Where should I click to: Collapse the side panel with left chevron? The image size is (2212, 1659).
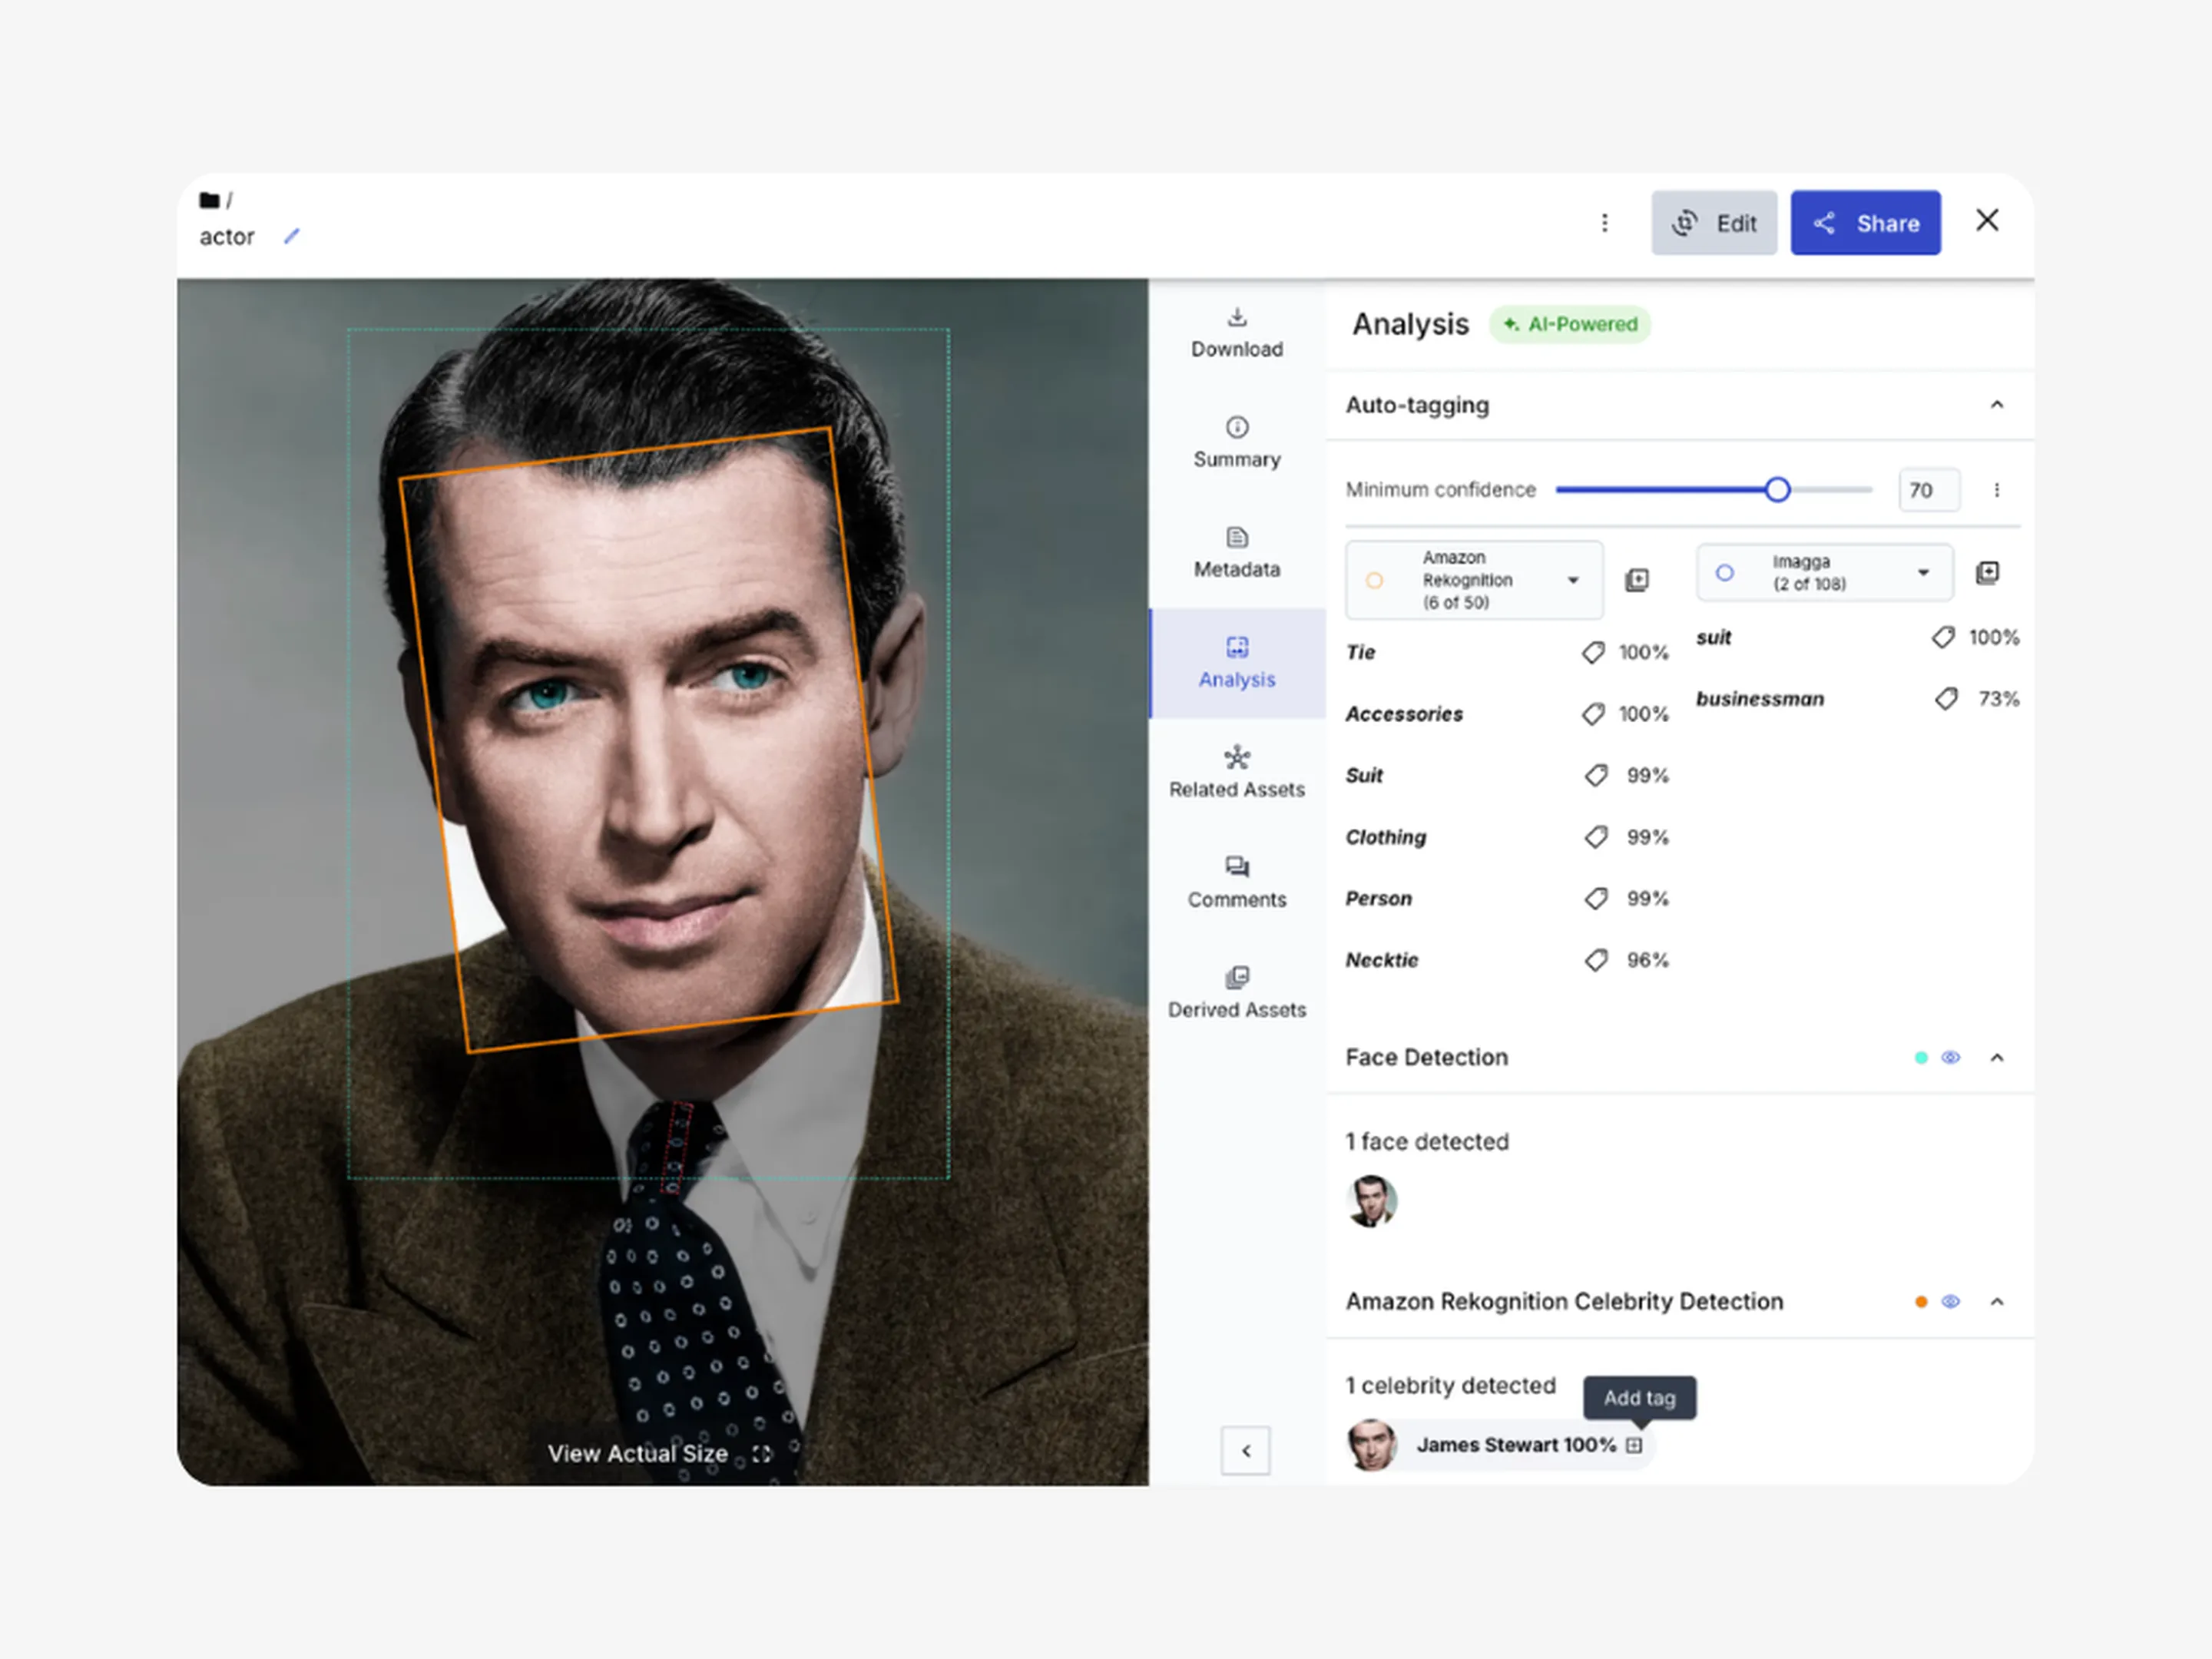(x=1246, y=1451)
